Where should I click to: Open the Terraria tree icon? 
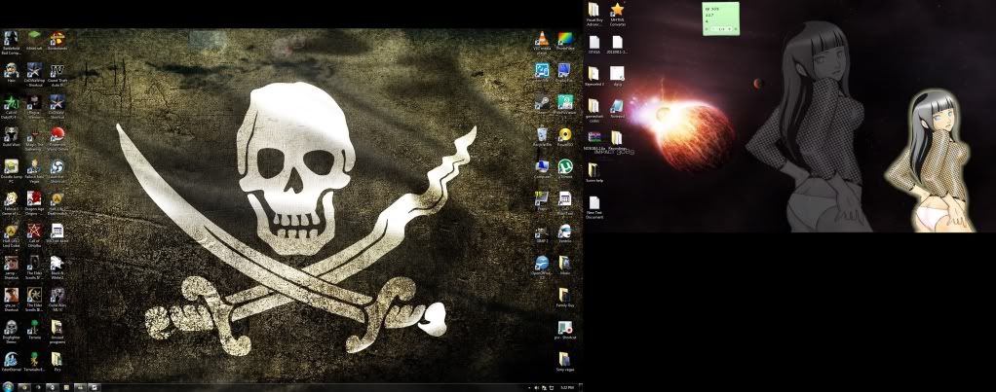coord(34,329)
